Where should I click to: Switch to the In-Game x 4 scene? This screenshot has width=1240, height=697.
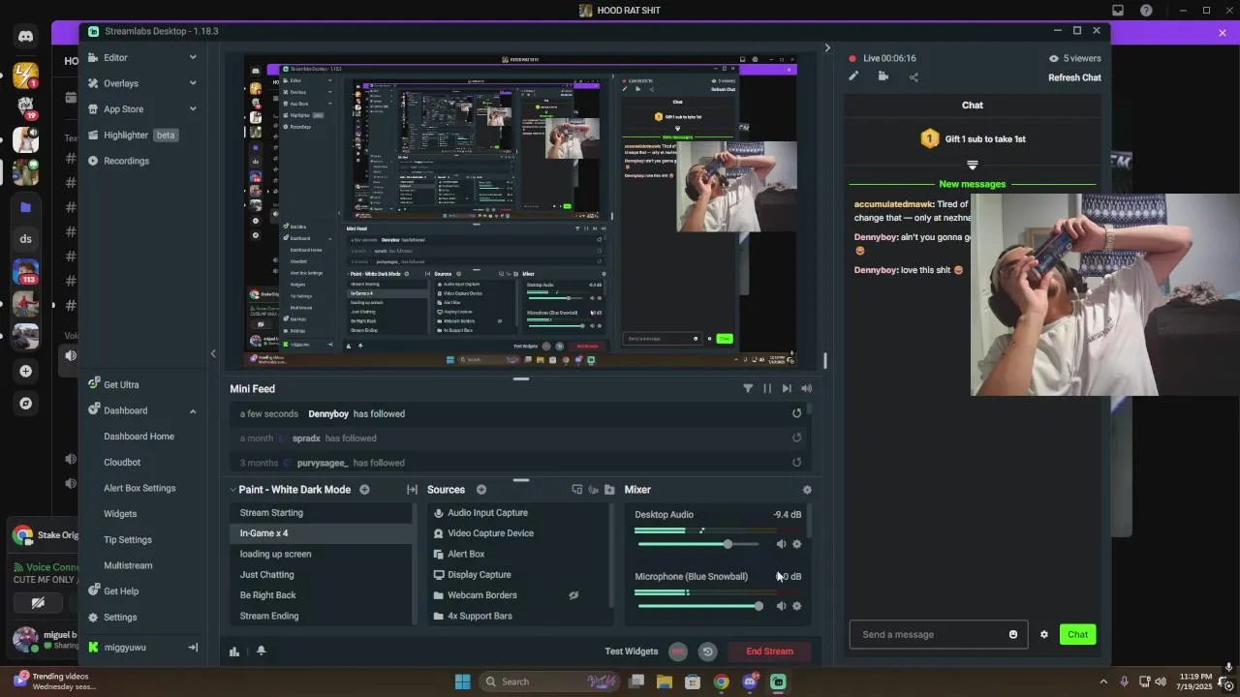click(321, 533)
